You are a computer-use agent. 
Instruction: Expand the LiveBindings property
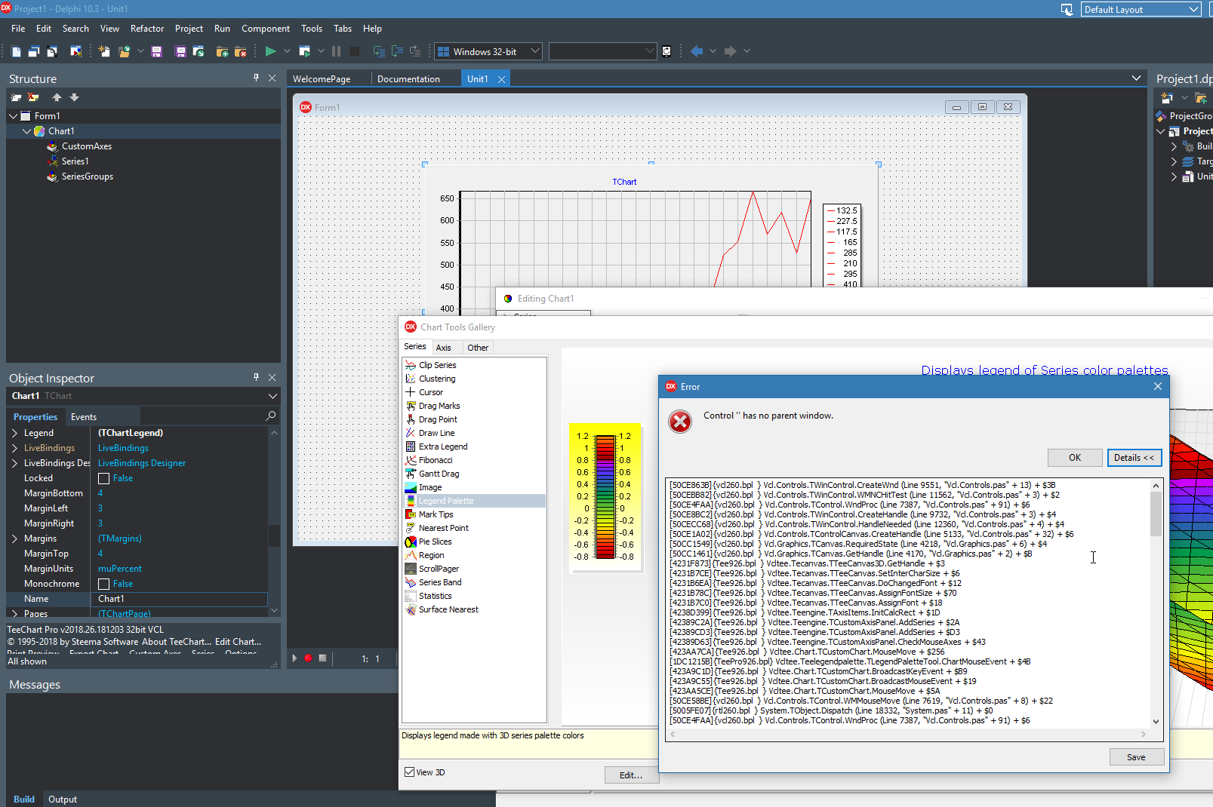(14, 448)
